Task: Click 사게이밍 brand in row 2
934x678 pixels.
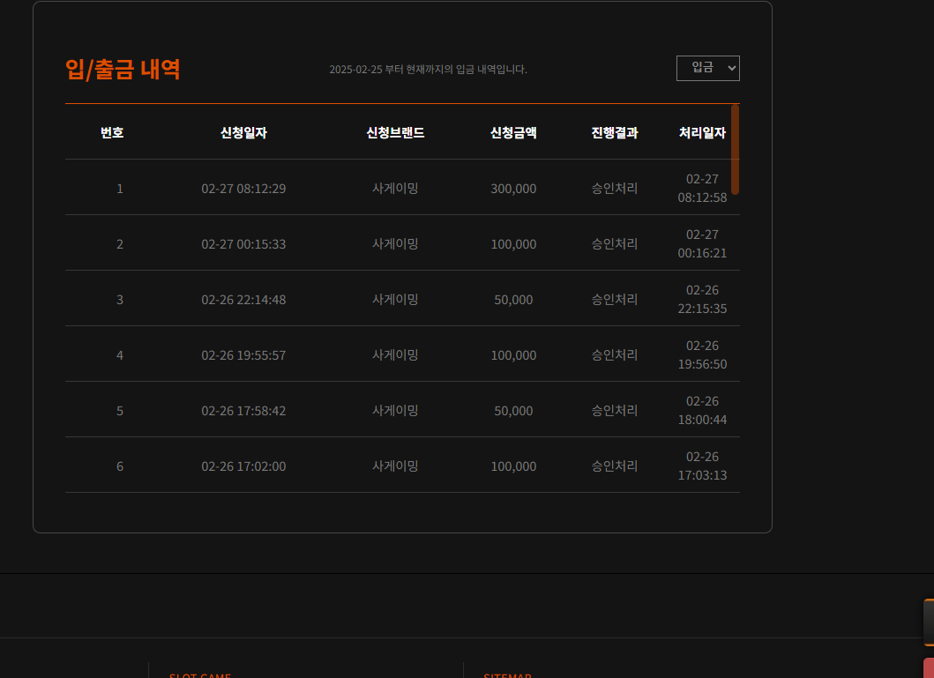Action: pos(395,244)
